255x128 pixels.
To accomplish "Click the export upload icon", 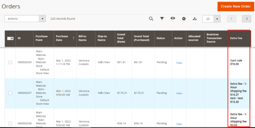I will click(195, 19).
